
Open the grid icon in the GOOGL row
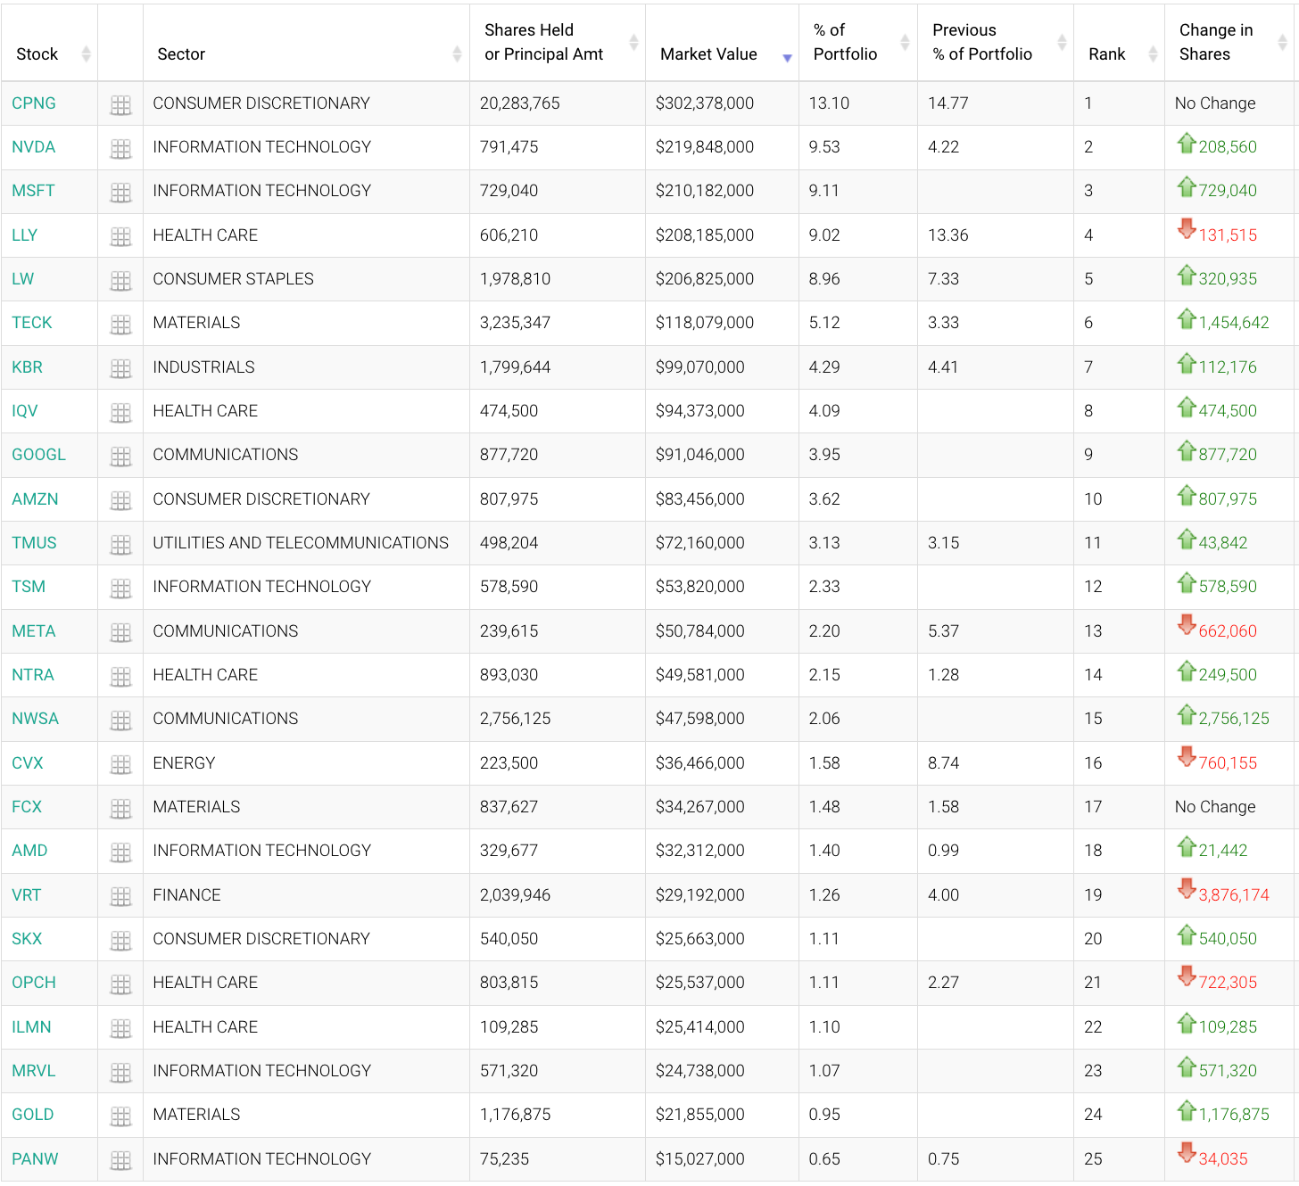click(120, 457)
